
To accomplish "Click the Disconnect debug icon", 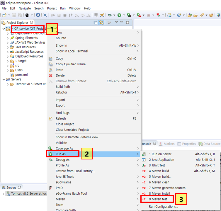I will pyautogui.click(x=71, y=15).
